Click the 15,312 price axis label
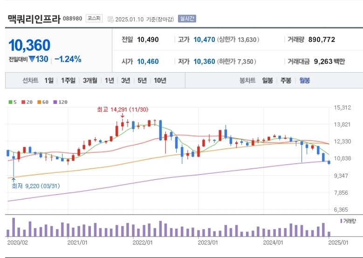Screen dimensions: 363x258 click(342, 108)
